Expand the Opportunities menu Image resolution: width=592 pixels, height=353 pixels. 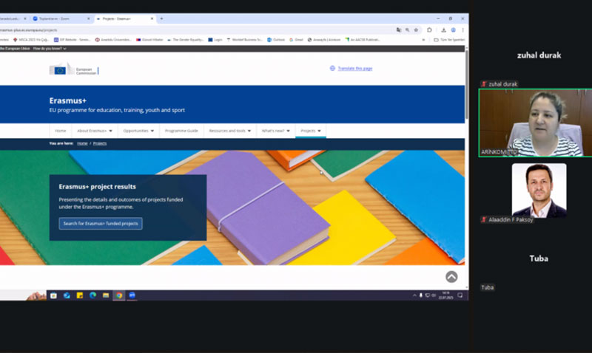point(138,131)
